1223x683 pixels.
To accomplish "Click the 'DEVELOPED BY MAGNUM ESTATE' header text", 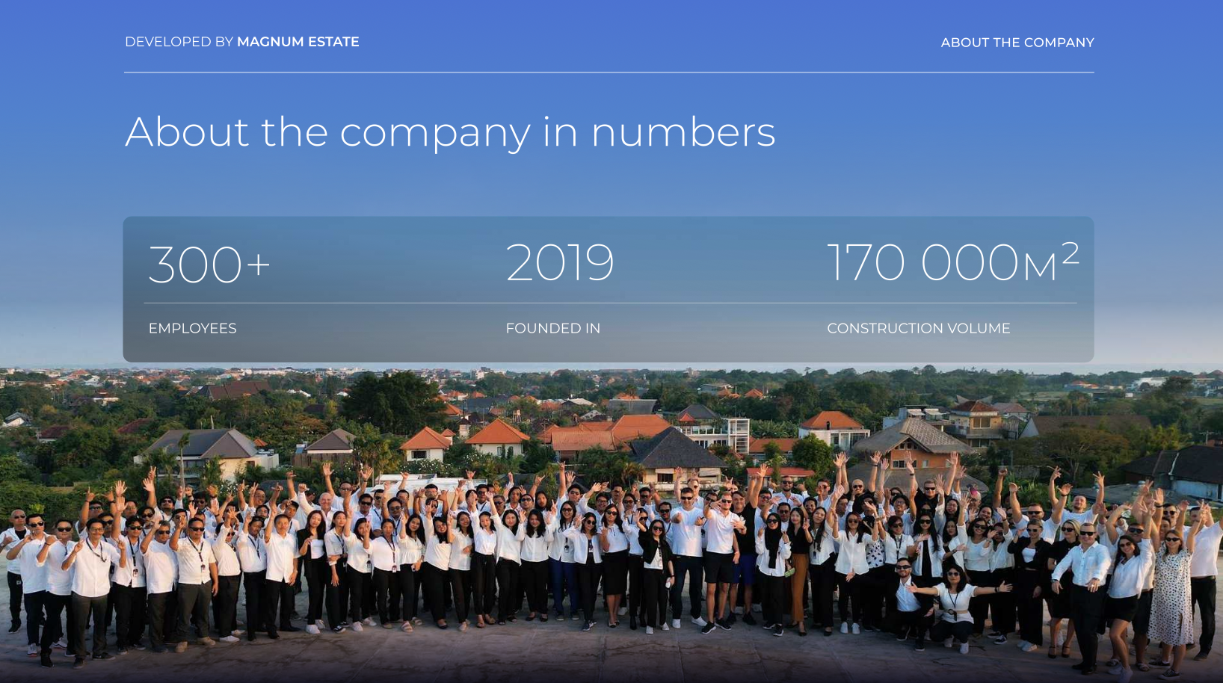I will (241, 42).
